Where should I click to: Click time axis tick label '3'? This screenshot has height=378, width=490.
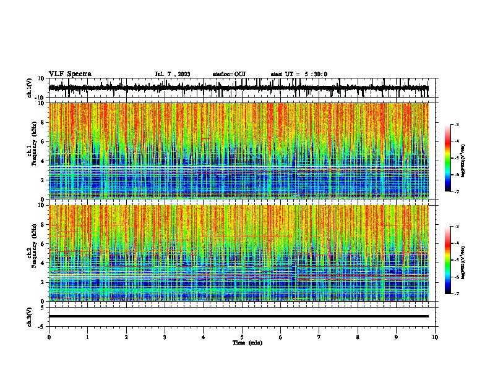tap(165, 337)
